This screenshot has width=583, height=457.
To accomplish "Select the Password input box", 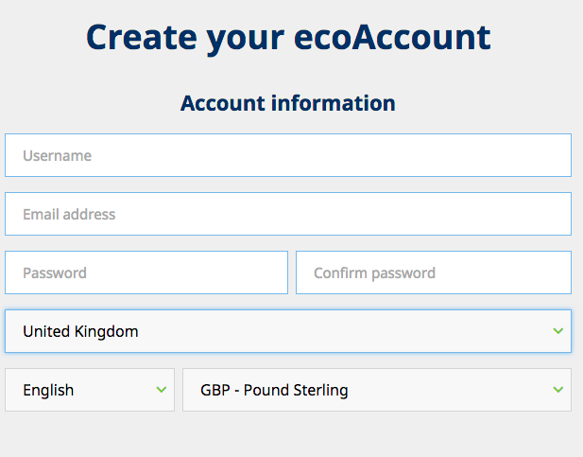I will coord(146,272).
